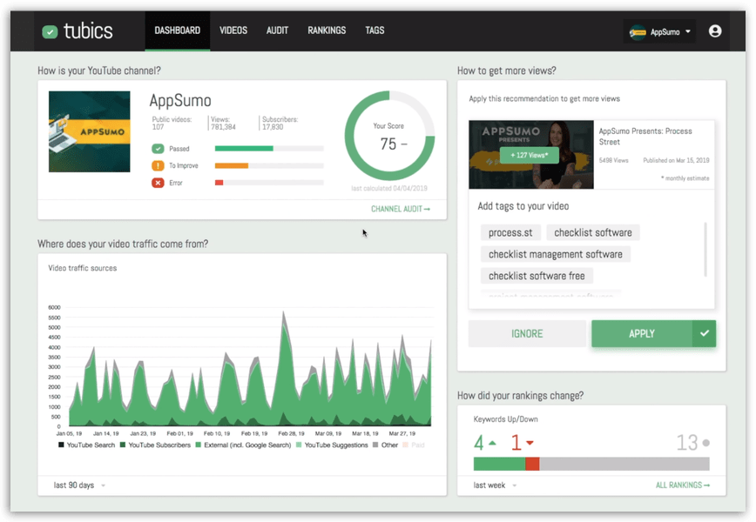
Task: Click the red down arrow next to 1
Action: click(531, 443)
